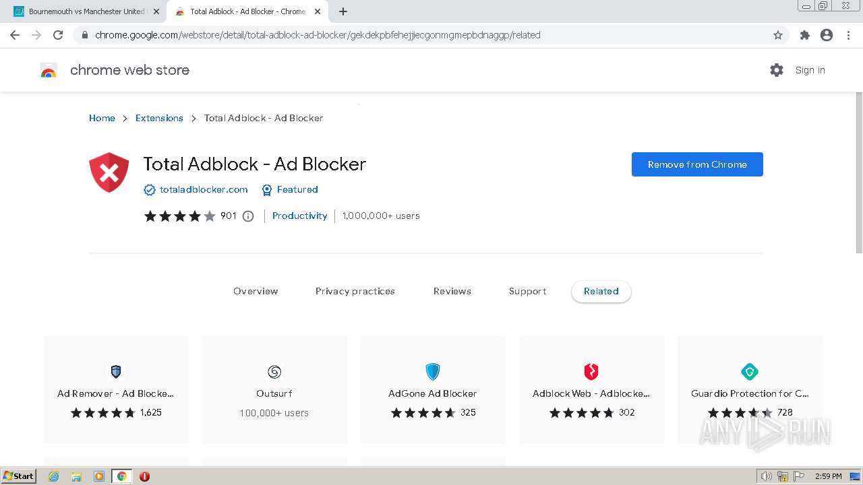
Task: Click the 1,000,000+ users text
Action: [381, 216]
